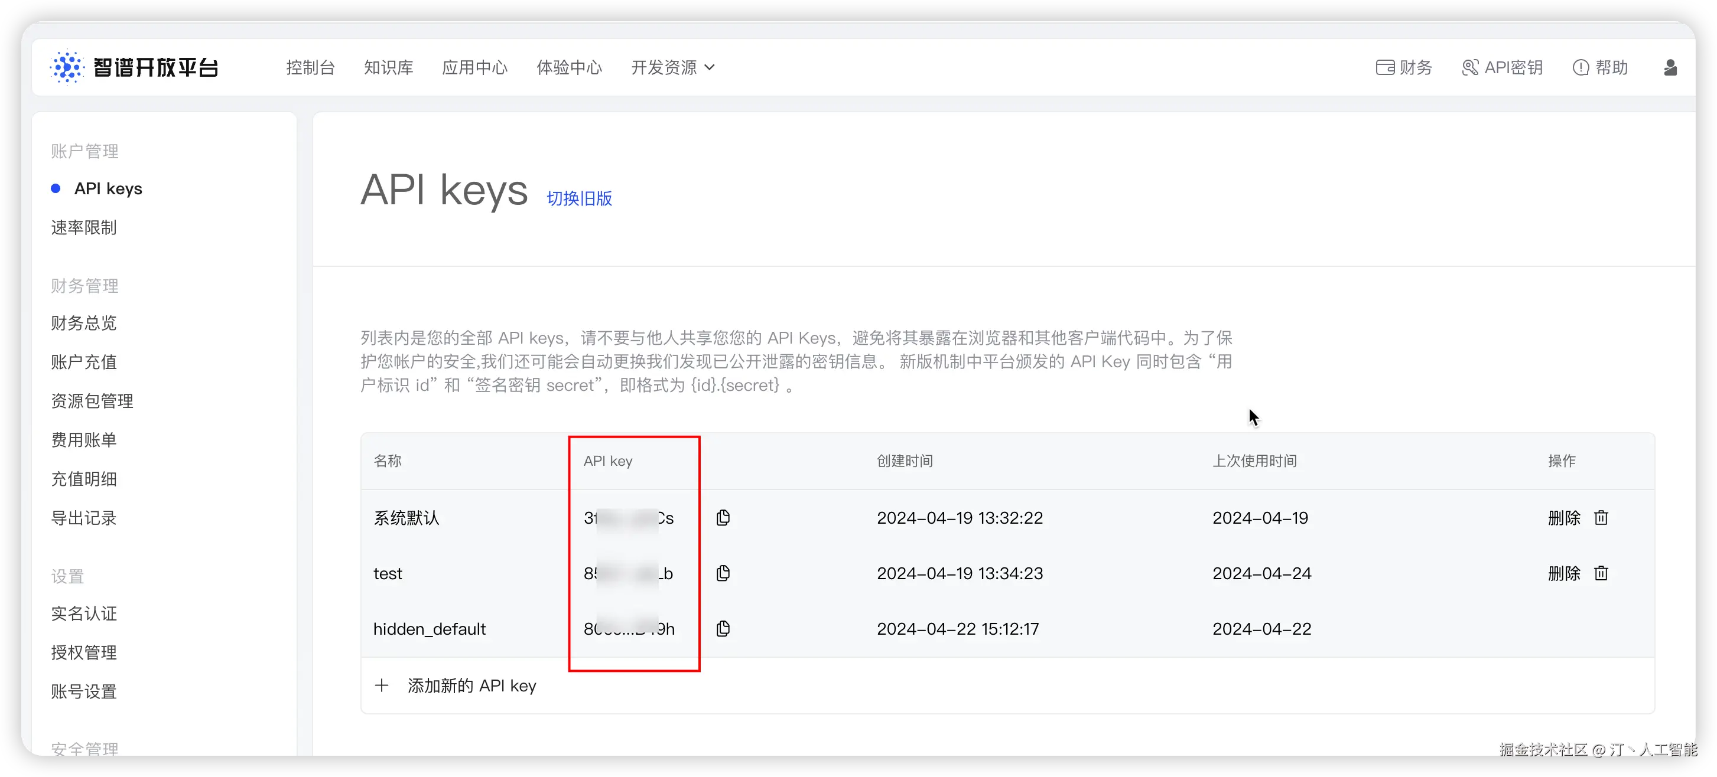Open 控制台 in top navigation

click(310, 67)
